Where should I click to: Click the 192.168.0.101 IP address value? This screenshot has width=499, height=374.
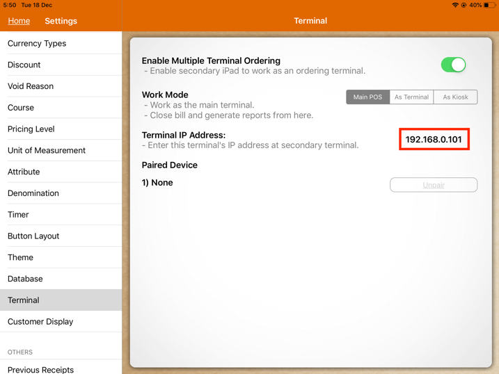pos(434,139)
